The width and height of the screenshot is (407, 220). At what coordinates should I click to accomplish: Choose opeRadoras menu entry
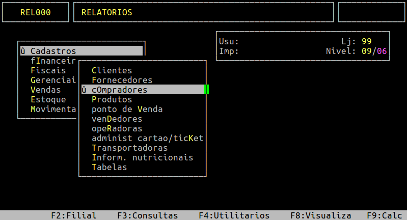click(117, 128)
